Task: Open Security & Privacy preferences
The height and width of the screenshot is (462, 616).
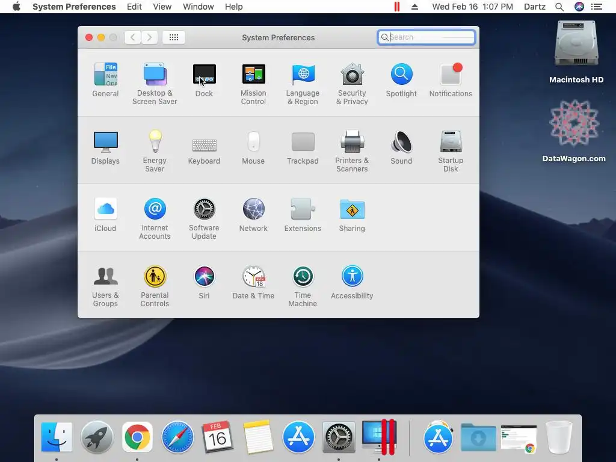Action: pos(352,84)
